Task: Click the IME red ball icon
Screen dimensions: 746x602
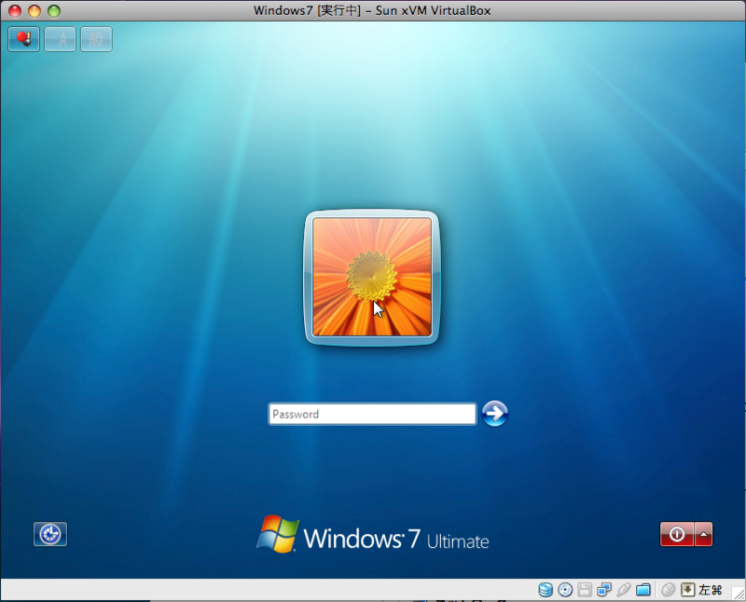Action: (x=24, y=39)
